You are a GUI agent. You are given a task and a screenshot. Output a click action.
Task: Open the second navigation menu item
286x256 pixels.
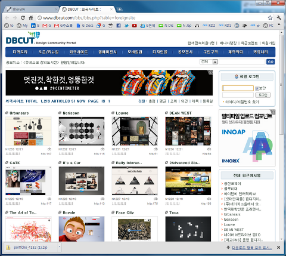[x=49, y=52]
